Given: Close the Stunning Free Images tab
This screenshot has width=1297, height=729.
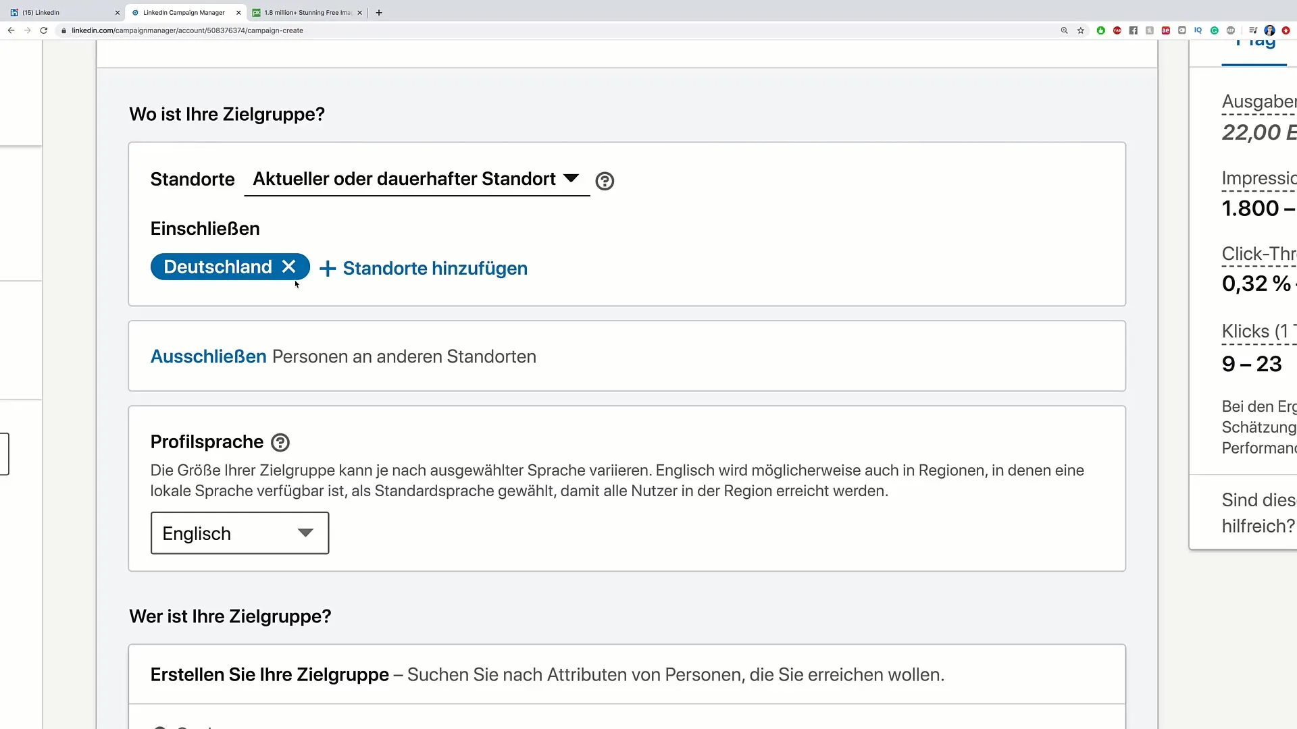Looking at the screenshot, I should click(x=359, y=12).
